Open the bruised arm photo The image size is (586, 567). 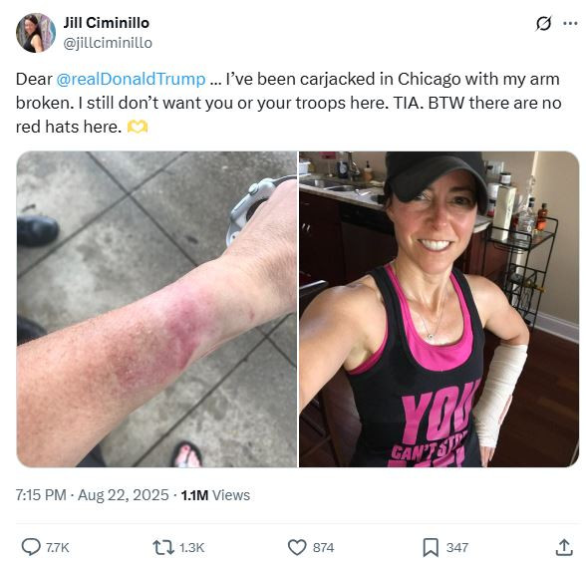(156, 309)
